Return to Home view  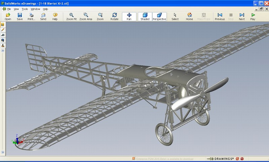(189, 16)
